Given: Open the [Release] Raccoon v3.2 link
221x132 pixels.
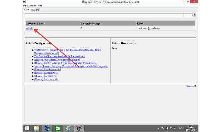Looking at the screenshot, I should 46,73.
